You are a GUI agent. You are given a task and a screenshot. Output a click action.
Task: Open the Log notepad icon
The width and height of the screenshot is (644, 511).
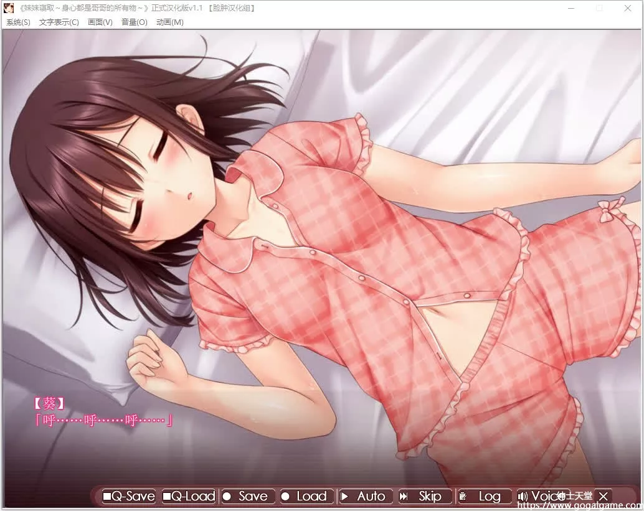pyautogui.click(x=463, y=496)
